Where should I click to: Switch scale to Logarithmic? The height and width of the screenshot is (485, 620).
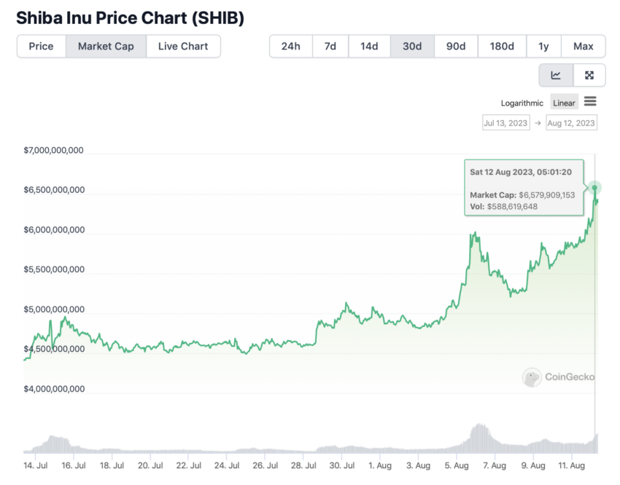click(x=522, y=103)
